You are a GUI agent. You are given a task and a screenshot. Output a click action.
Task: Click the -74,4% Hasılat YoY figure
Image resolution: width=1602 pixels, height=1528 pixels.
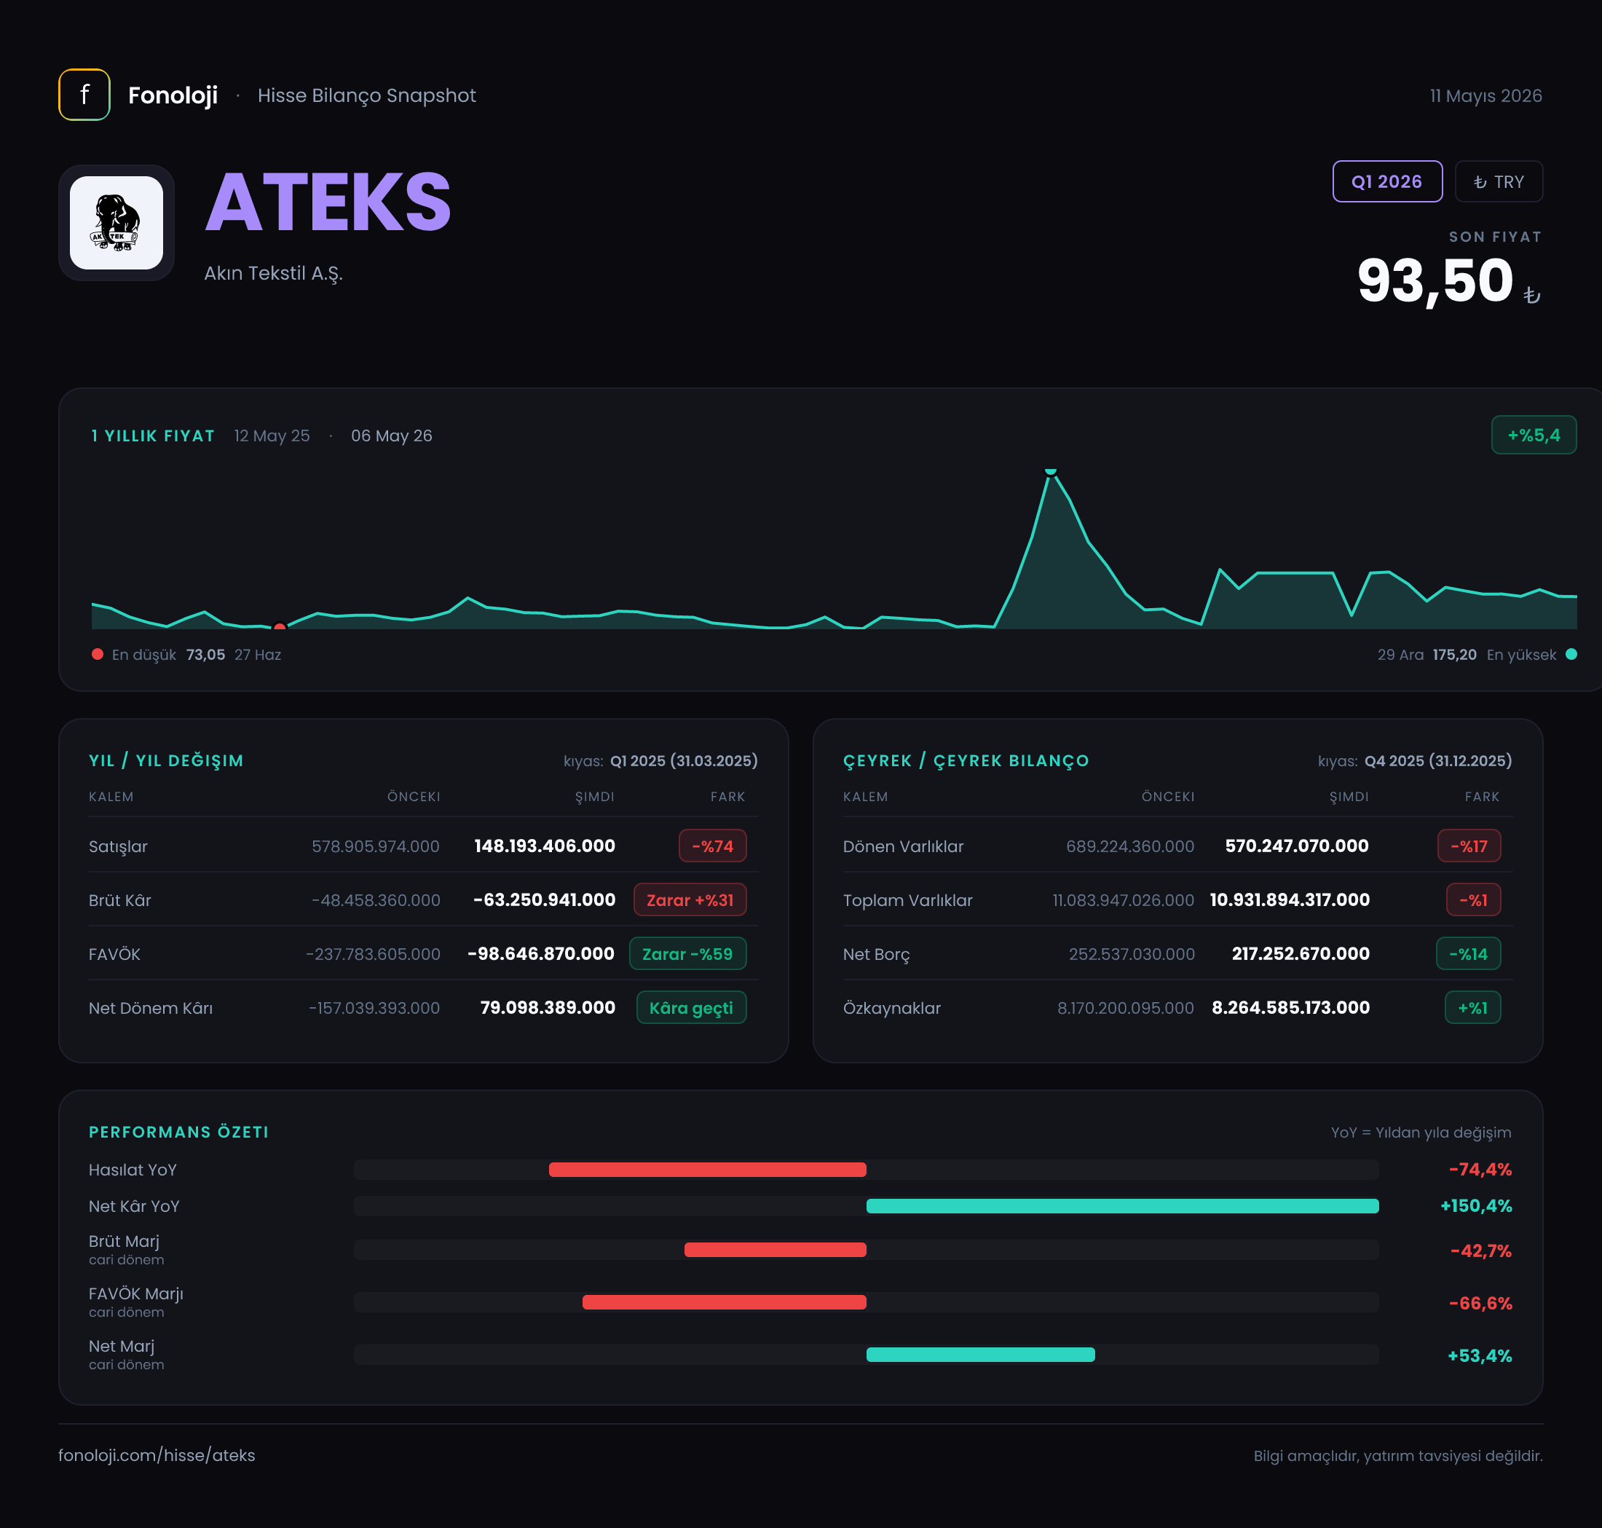(1480, 1169)
